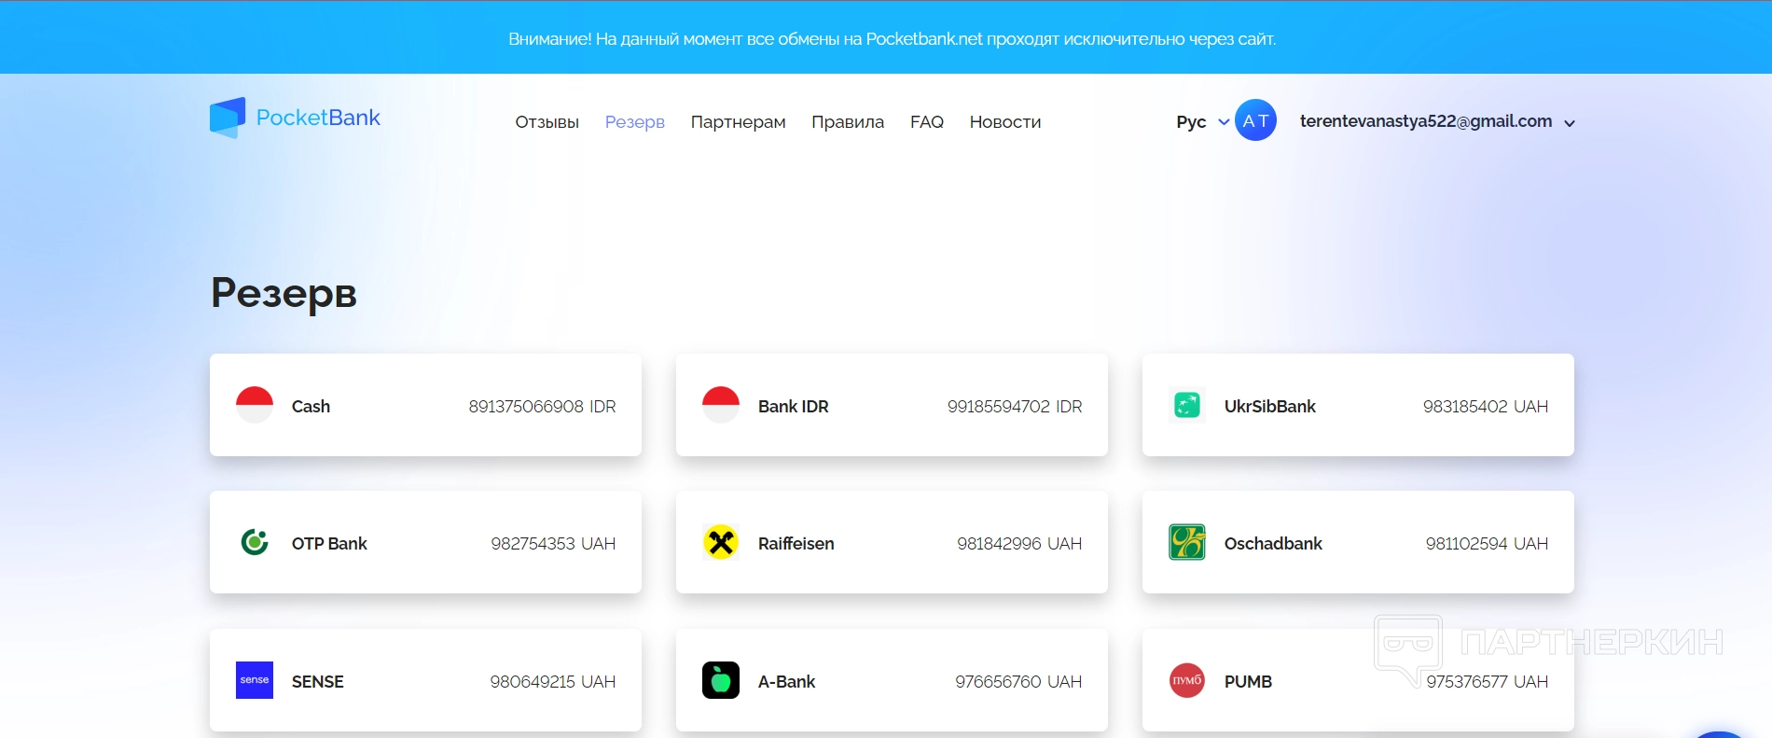Go to the Резерв menu item

pos(635,122)
